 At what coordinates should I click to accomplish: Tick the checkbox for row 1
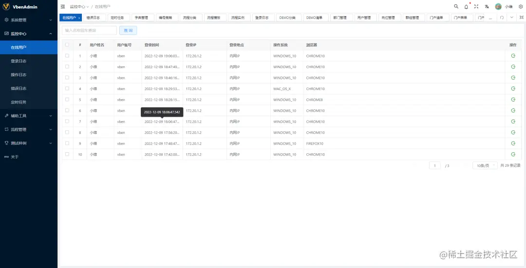[67, 55]
